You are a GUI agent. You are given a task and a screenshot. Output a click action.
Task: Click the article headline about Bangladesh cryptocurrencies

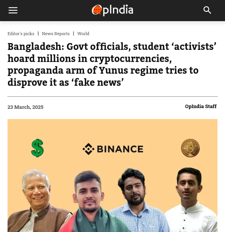point(112,64)
